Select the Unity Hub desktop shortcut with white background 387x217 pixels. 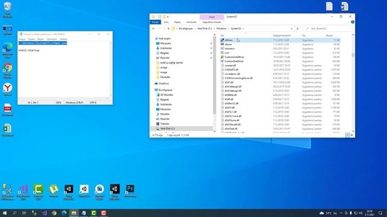click(84, 190)
